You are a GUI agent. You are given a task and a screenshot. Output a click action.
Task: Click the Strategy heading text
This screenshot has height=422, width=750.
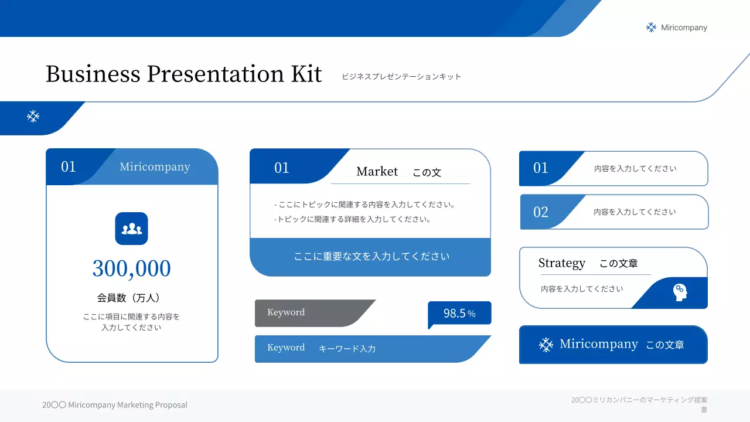tap(561, 263)
